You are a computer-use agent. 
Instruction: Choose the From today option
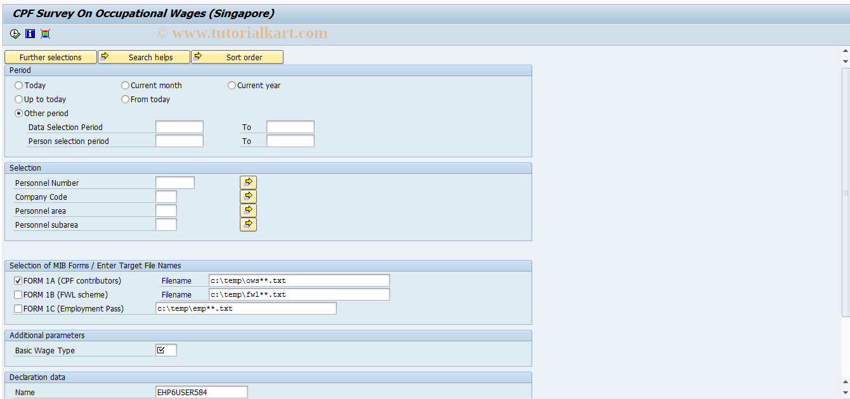pyautogui.click(x=125, y=99)
